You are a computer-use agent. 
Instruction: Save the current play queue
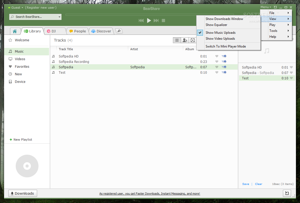(246, 184)
